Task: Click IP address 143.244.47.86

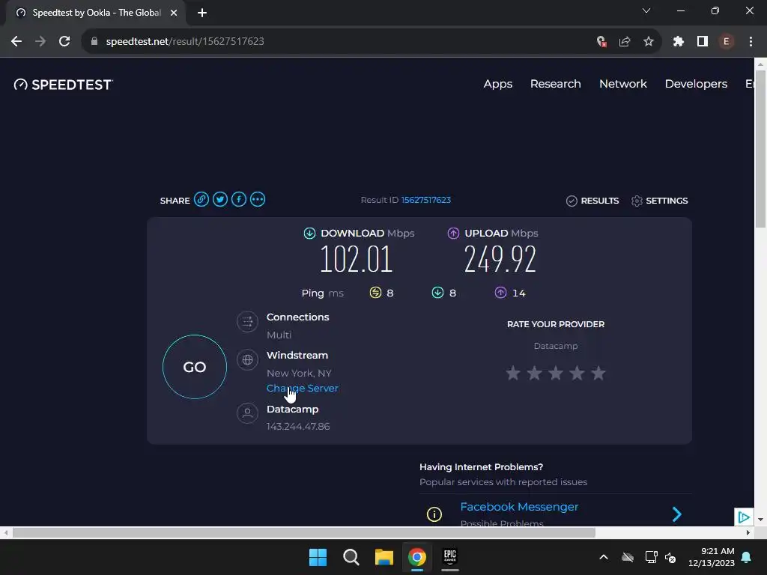Action: click(x=298, y=426)
